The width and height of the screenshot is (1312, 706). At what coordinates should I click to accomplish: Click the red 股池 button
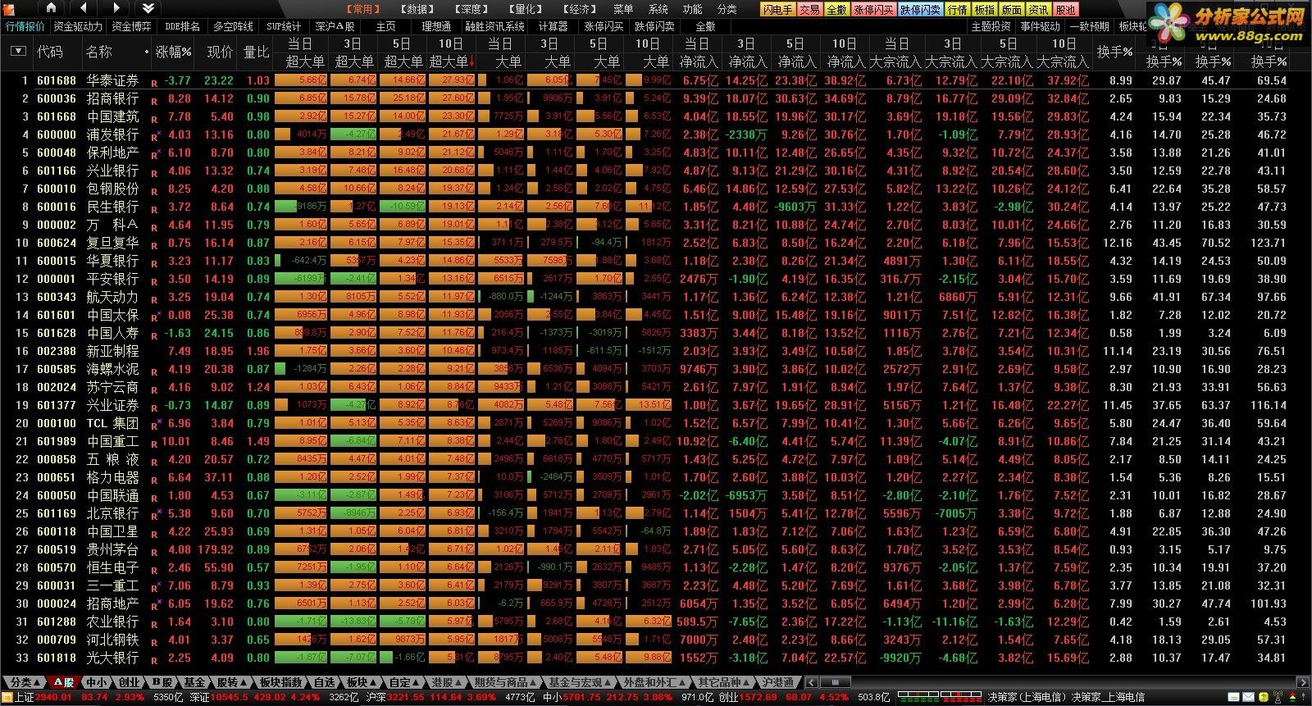tap(1066, 10)
